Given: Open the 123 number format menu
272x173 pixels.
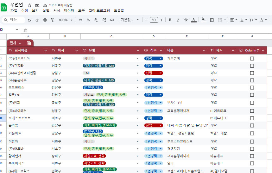Looking at the screenshot, I should pyautogui.click(x=112, y=20).
